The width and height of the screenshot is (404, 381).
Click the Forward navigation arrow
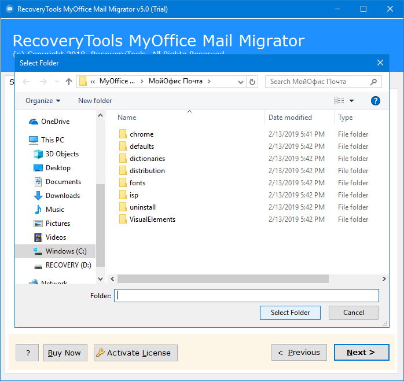[43, 82]
